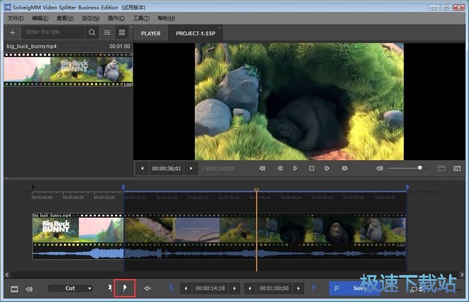The width and height of the screenshot is (469, 302).
Task: Click the filmstrip icon in bottom toolbar
Action: point(14,288)
